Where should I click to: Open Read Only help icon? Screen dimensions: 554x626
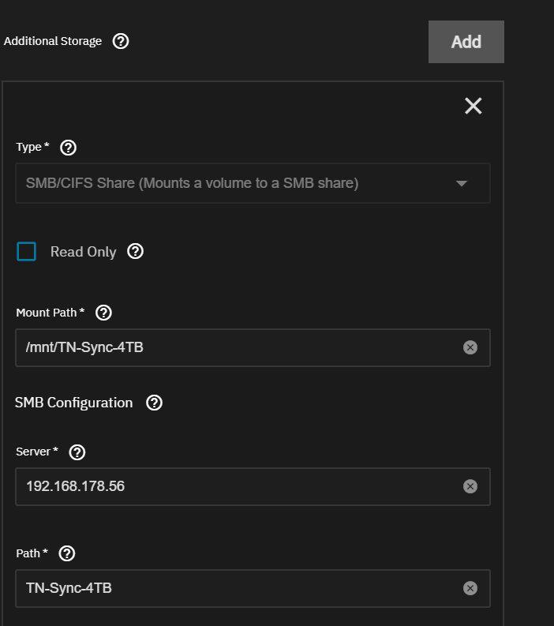click(135, 252)
